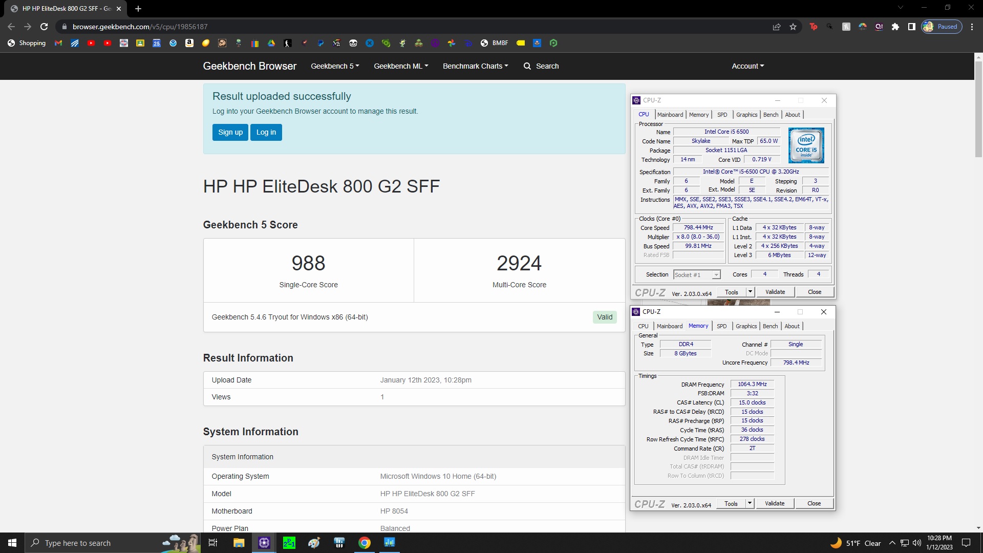Click Tools button in bottom CPU-Z window
This screenshot has width=983, height=553.
(731, 503)
